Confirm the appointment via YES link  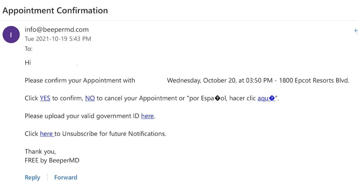pyautogui.click(x=45, y=98)
